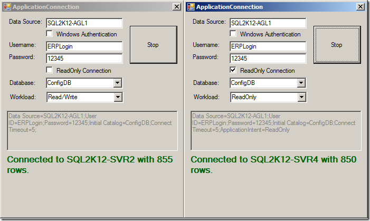The image size is (370, 221).
Task: Click Password field in left window
Action: point(84,58)
